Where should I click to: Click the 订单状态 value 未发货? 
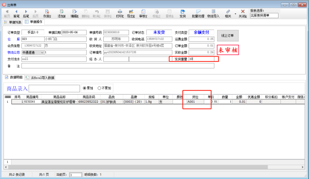[x=159, y=32]
